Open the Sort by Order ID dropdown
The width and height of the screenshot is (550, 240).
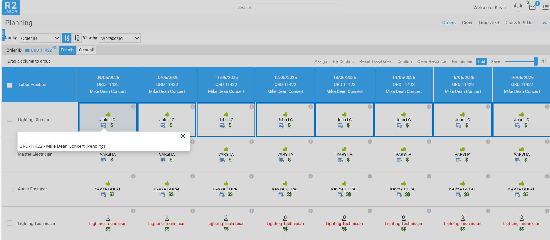pyautogui.click(x=40, y=38)
